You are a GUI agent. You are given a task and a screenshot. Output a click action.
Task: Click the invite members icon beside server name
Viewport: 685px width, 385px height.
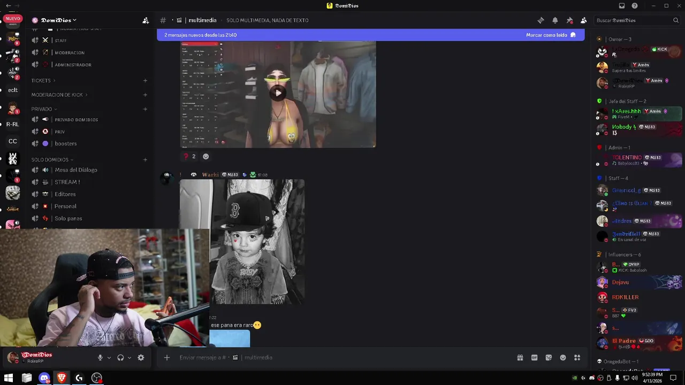pyautogui.click(x=146, y=20)
